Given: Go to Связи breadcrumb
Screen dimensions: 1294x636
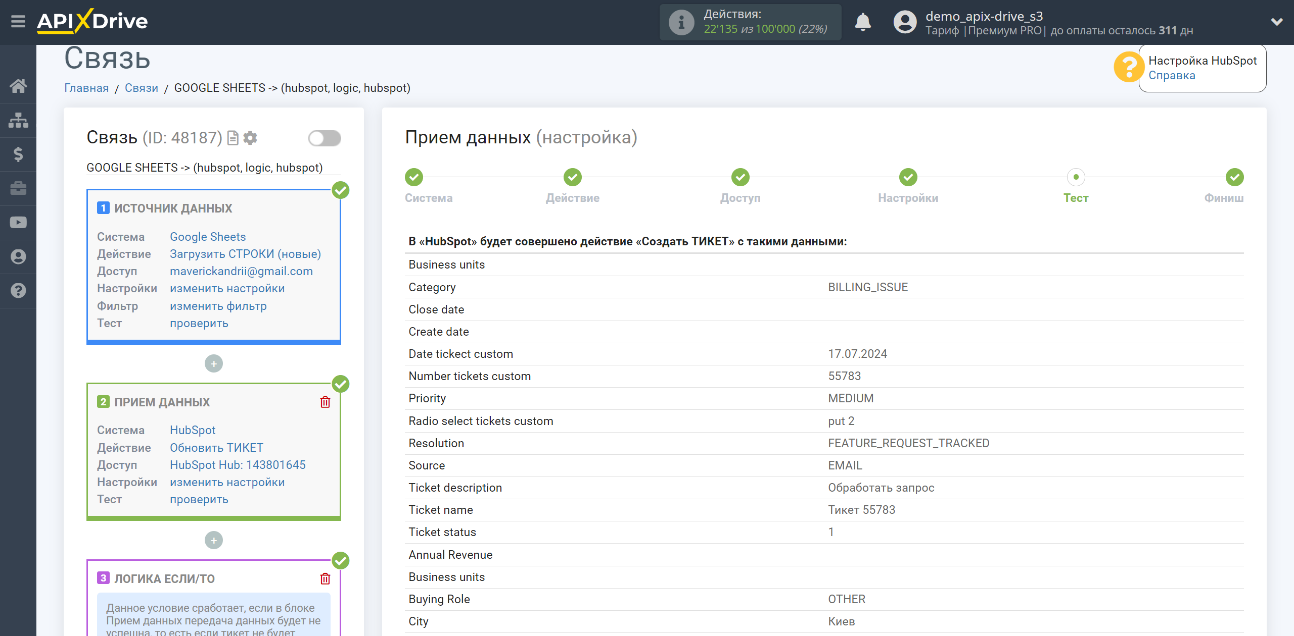Looking at the screenshot, I should [142, 88].
